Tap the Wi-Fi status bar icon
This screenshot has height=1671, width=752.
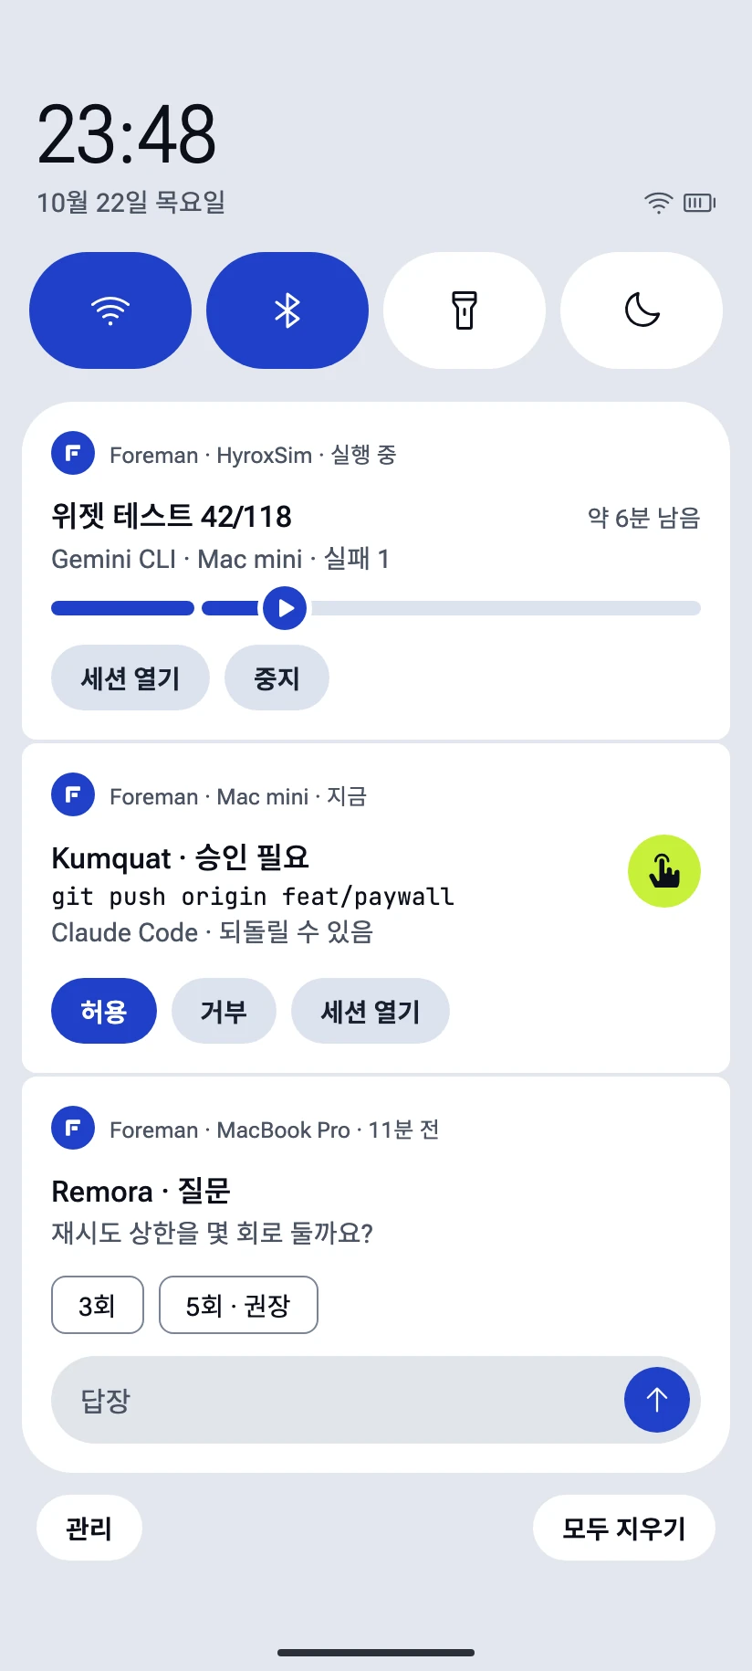(658, 203)
